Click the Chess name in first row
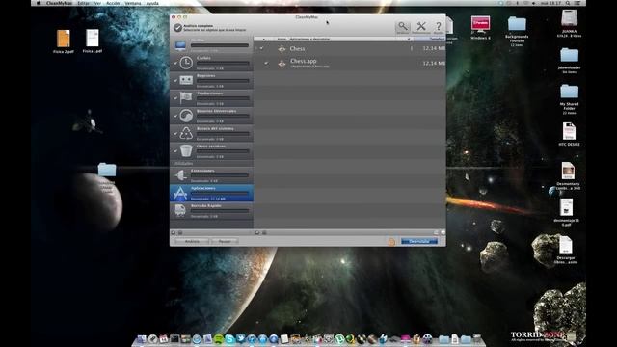 click(297, 49)
